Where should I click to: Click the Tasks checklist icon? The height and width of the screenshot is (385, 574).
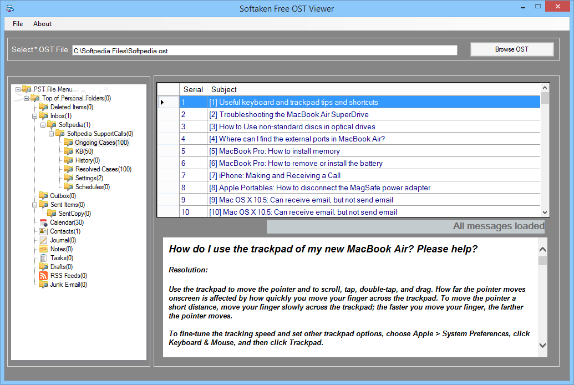[x=43, y=258]
